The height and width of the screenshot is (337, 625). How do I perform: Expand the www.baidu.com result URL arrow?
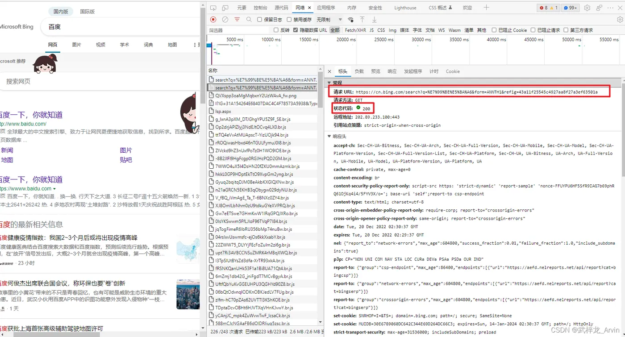[54, 189]
